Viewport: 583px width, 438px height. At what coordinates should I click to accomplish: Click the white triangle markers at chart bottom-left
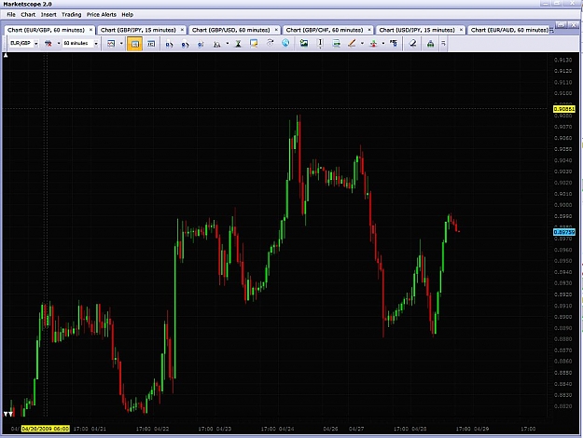pos(8,414)
